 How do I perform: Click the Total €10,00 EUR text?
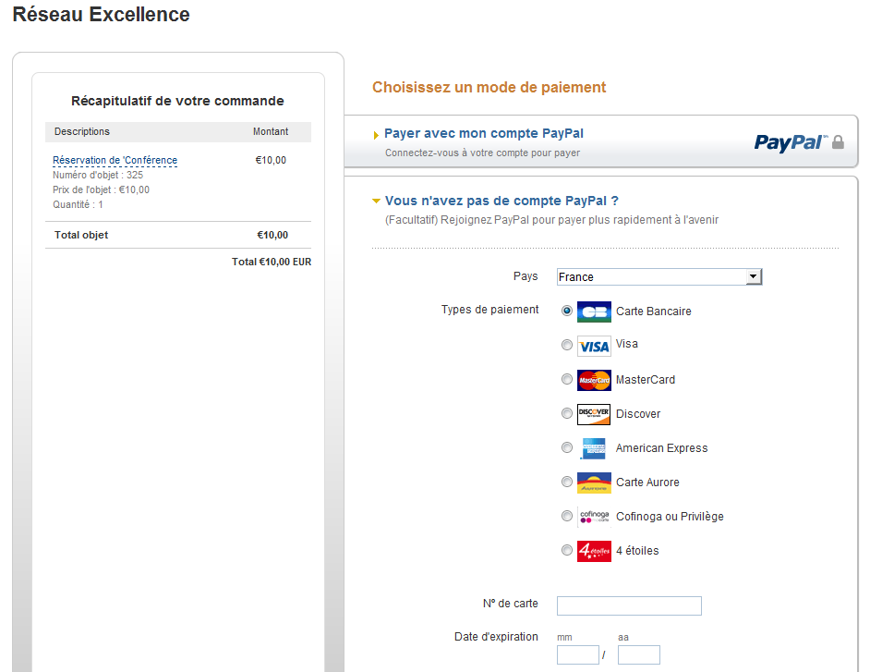tap(272, 262)
